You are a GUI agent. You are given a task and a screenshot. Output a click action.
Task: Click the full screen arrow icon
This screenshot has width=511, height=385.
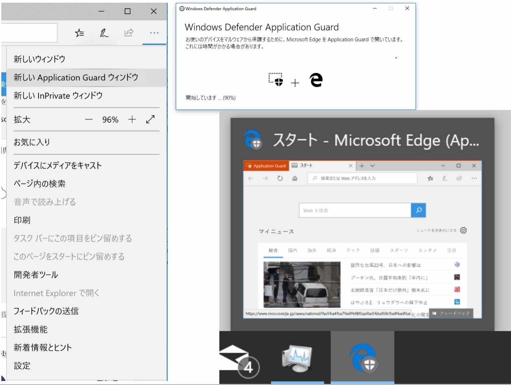coord(150,119)
